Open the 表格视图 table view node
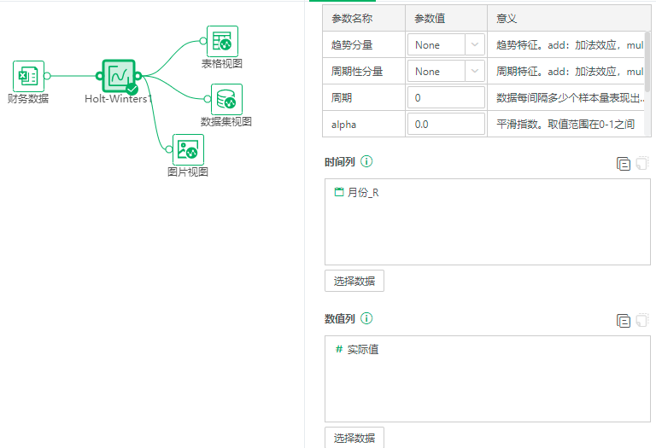Screen dimensions: 656x448 [x=222, y=41]
